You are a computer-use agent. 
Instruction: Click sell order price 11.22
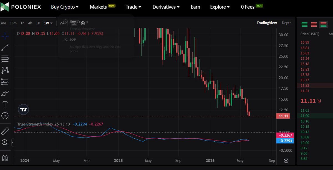click(305, 86)
